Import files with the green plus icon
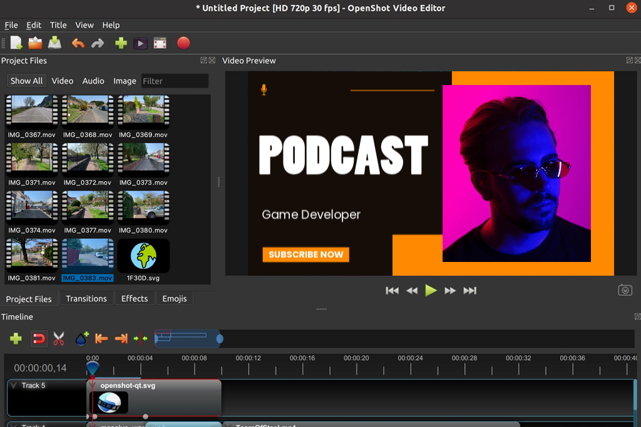Screen dimensions: 641x427 click(x=121, y=43)
